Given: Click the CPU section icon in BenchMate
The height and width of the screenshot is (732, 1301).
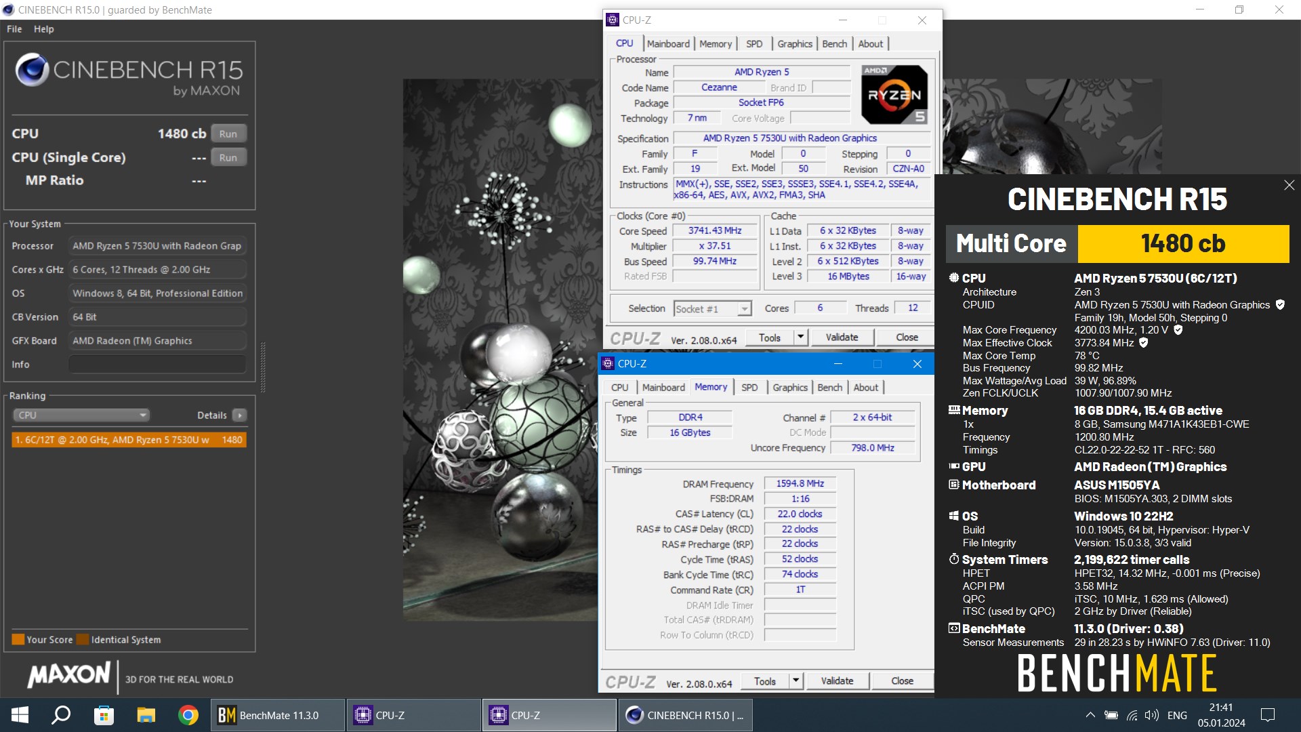Looking at the screenshot, I should (x=954, y=278).
